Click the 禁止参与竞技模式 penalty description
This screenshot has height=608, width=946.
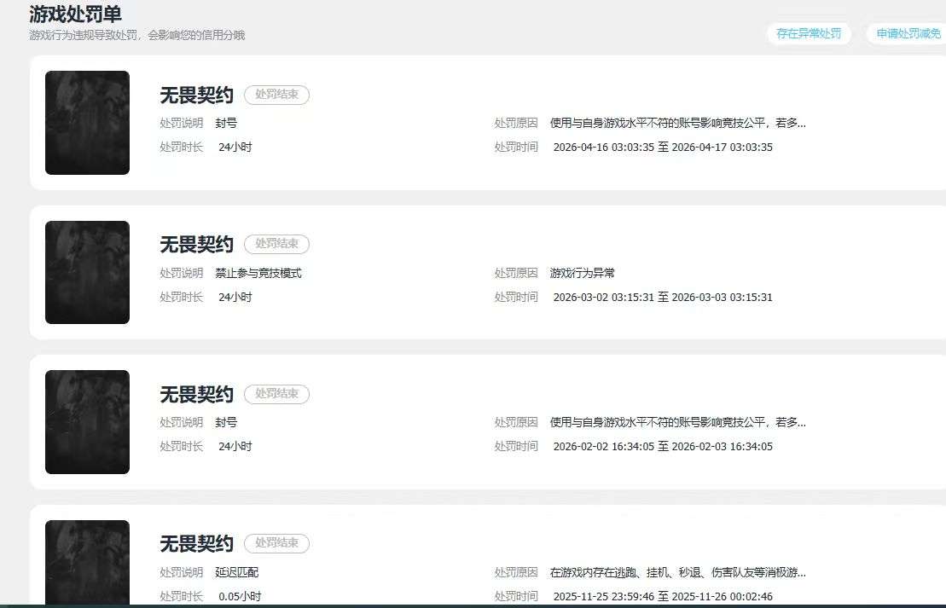[x=258, y=273]
